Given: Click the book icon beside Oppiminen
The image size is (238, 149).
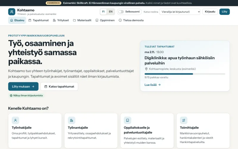Looking at the screenshot, I should (97, 20).
